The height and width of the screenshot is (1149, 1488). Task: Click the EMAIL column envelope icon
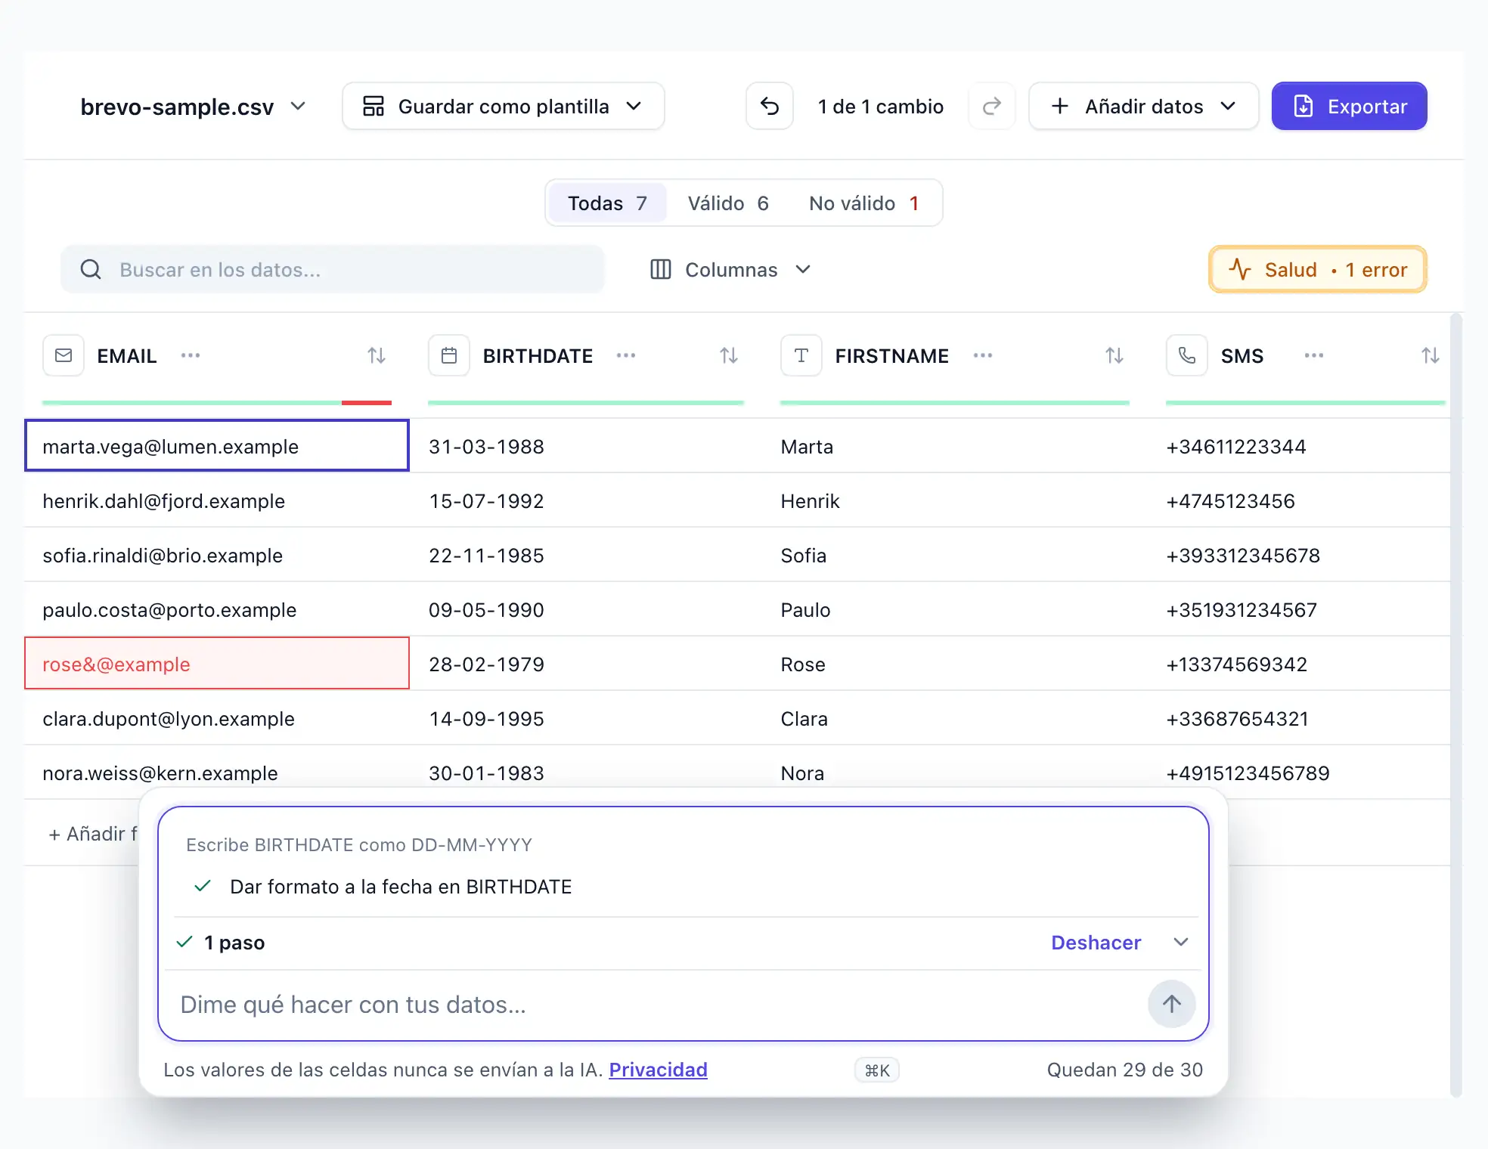(64, 355)
